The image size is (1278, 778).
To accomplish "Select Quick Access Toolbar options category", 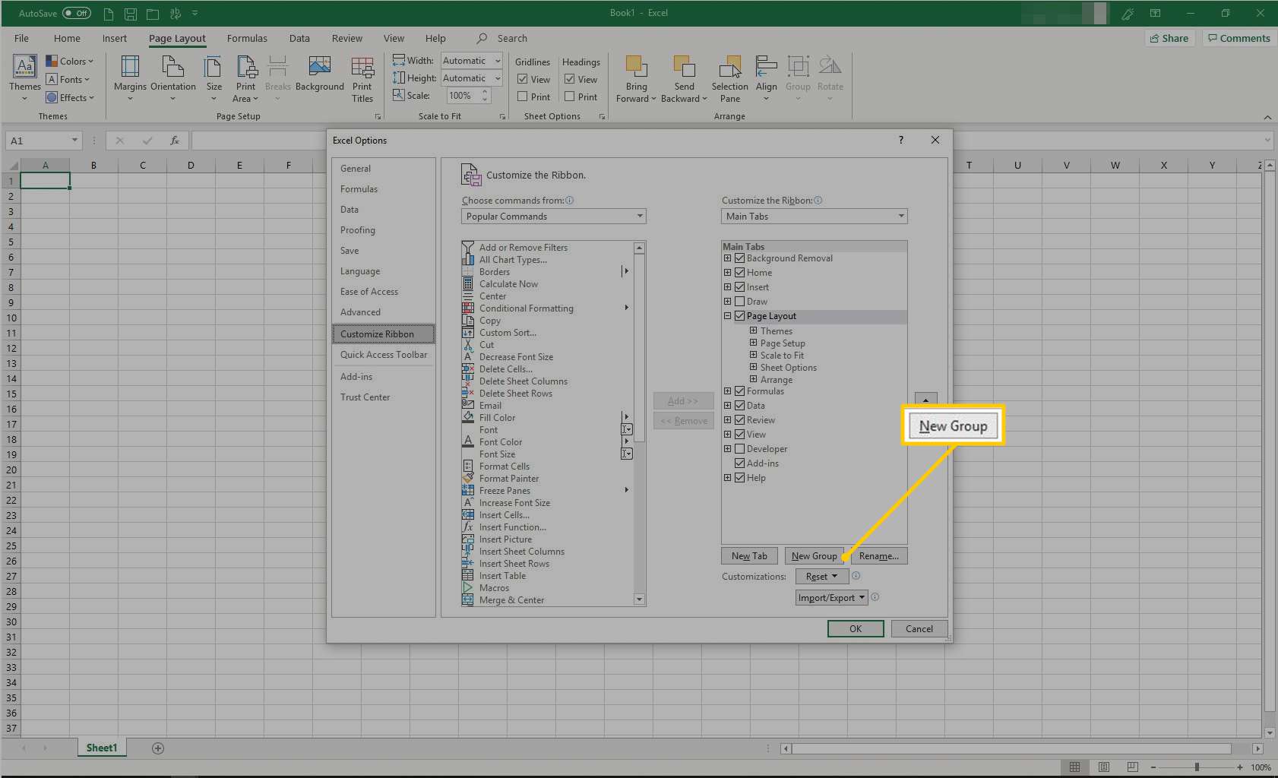I will [x=384, y=355].
